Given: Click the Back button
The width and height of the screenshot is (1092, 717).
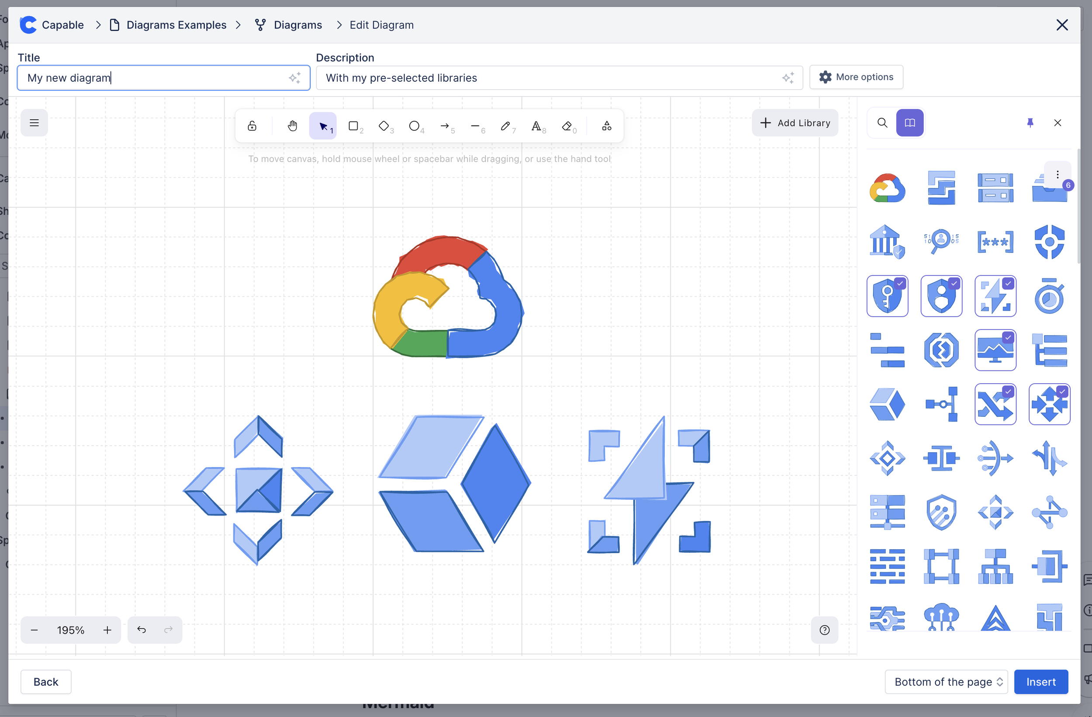Looking at the screenshot, I should [x=46, y=682].
